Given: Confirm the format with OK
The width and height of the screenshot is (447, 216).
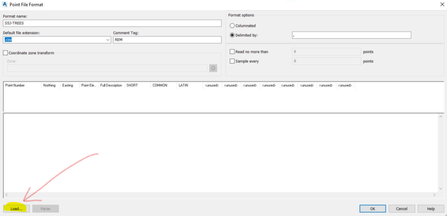Looking at the screenshot, I should tap(372, 208).
